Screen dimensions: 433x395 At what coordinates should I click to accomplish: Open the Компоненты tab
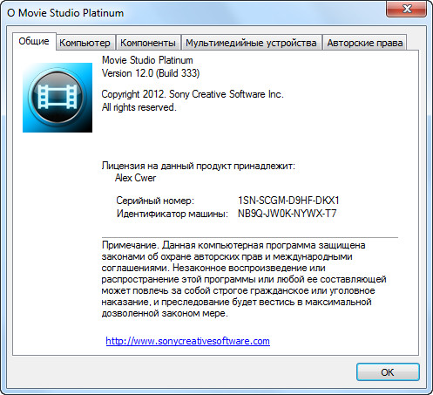148,43
